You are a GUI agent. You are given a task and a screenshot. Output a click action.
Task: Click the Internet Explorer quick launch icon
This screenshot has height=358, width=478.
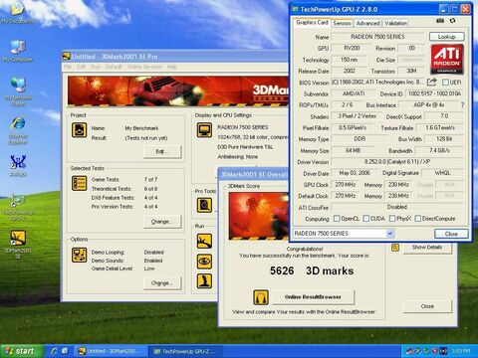point(55,351)
